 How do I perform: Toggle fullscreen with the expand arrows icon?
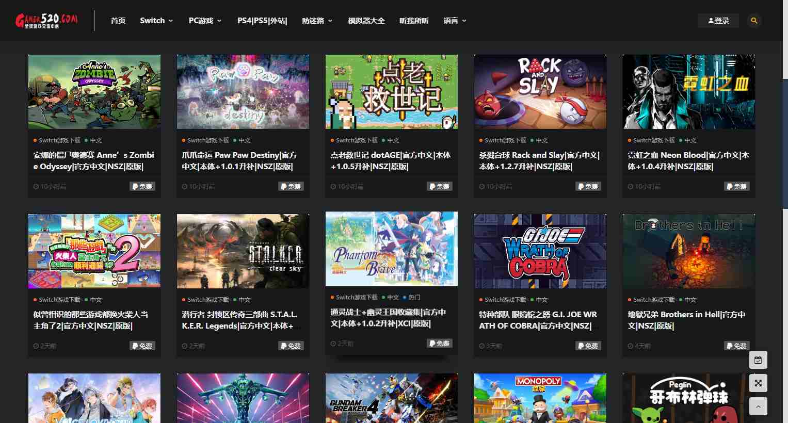(758, 383)
